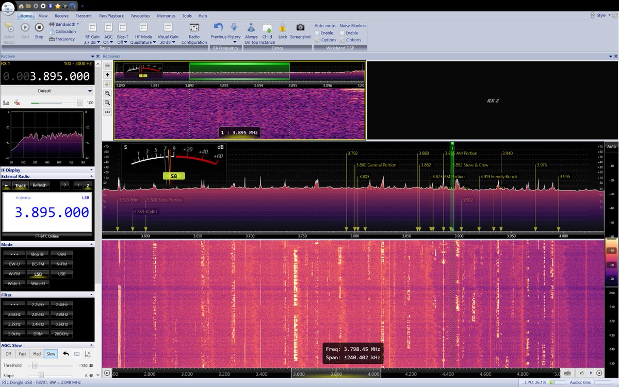Open the Default profile dropdown

pyautogui.click(x=47, y=91)
